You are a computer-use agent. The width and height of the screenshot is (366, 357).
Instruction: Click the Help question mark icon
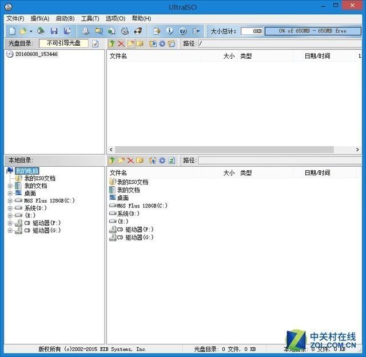tap(183, 31)
